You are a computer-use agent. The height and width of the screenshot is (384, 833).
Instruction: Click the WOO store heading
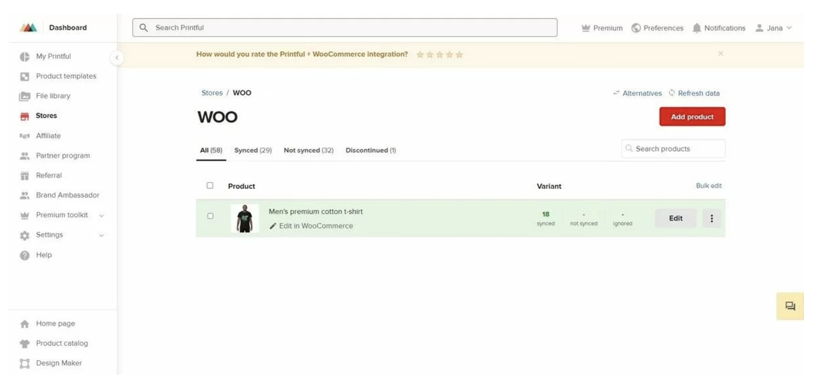click(217, 117)
